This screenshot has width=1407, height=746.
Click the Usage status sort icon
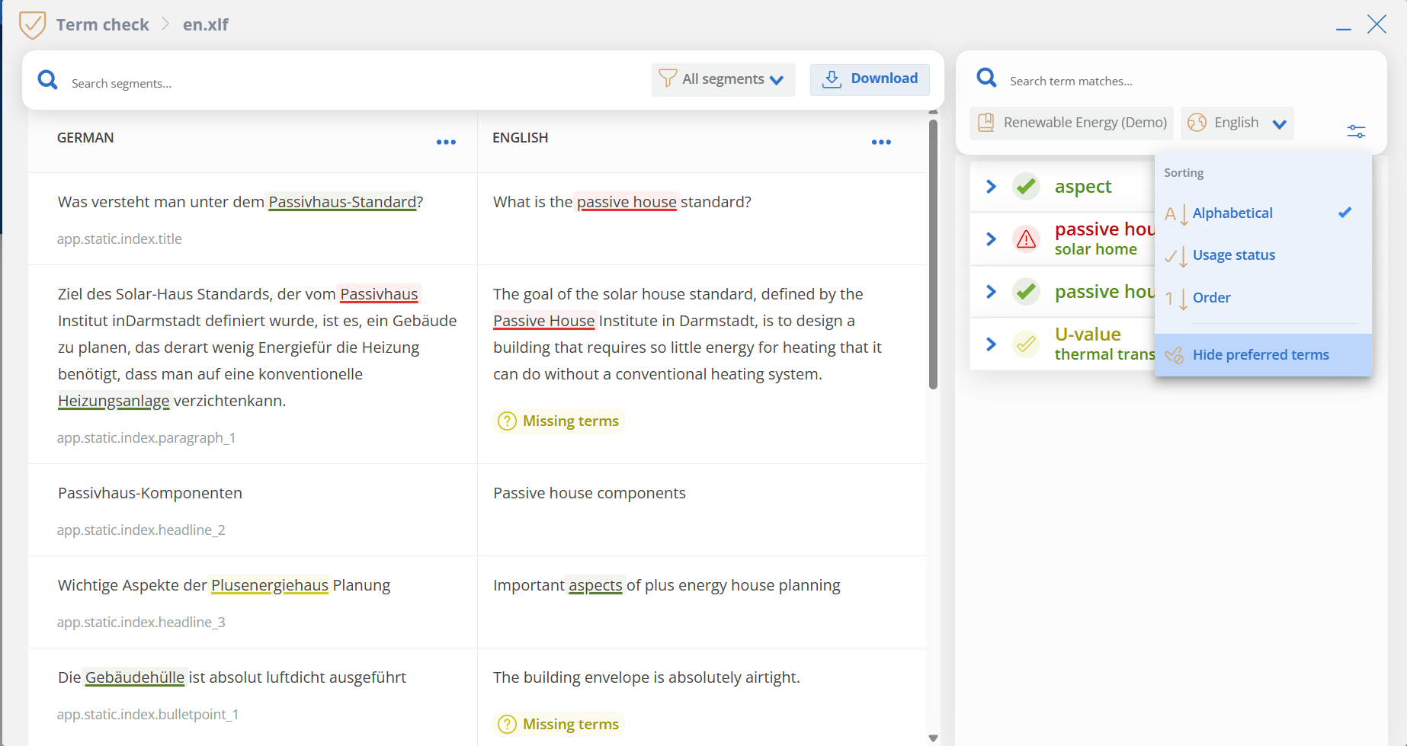click(1176, 257)
